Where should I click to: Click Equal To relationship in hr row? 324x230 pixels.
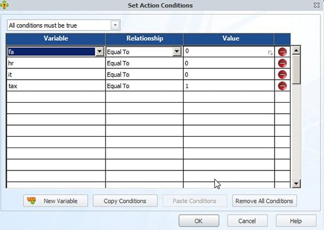pos(144,63)
